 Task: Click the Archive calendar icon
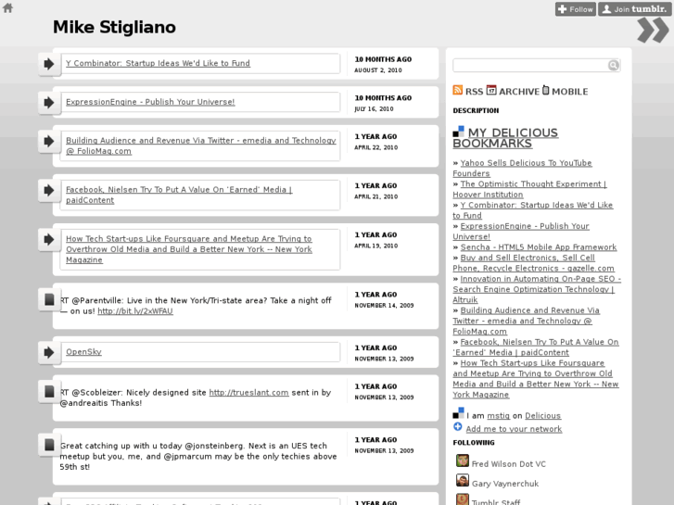coord(491,90)
